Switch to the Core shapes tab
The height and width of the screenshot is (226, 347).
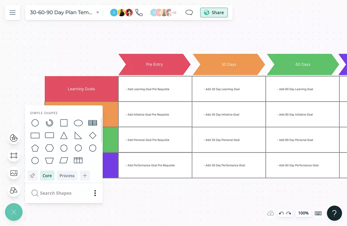(47, 176)
